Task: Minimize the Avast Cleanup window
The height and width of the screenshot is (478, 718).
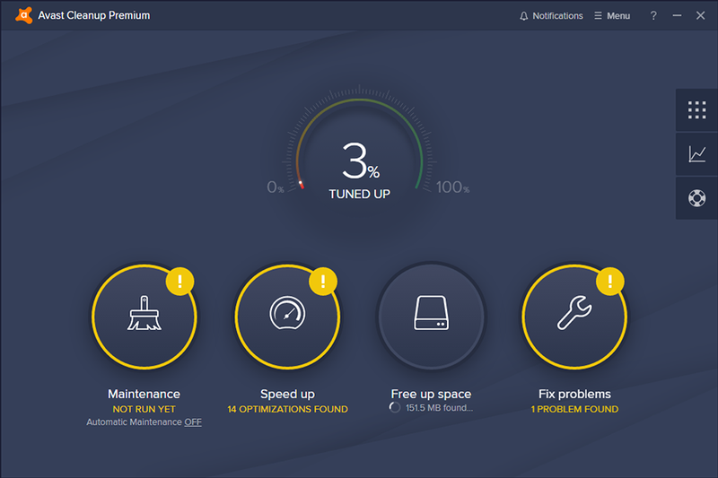Action: (677, 15)
